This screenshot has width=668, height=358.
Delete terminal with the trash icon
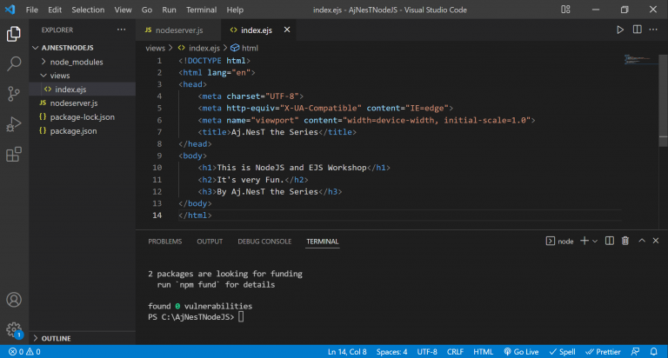click(x=625, y=241)
